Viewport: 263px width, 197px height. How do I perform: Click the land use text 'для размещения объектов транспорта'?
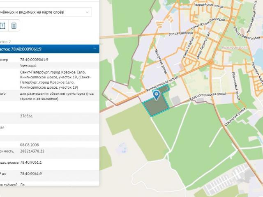tap(53, 94)
